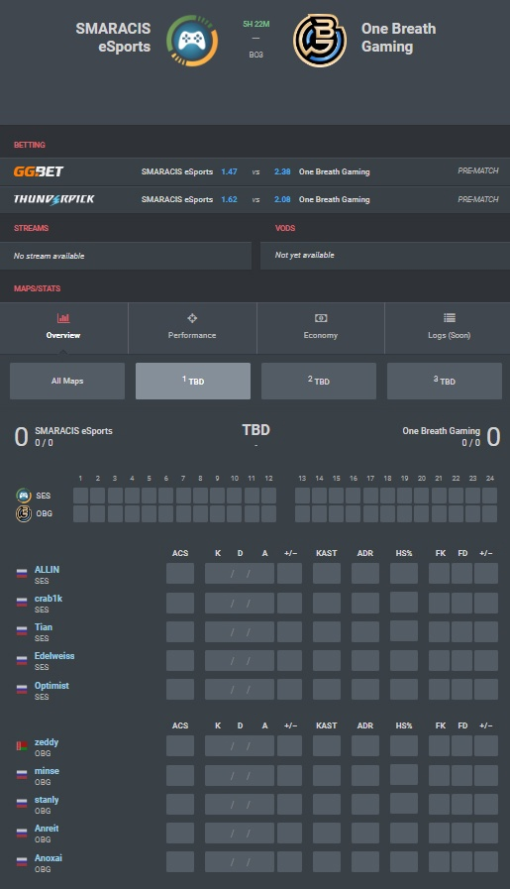Viewport: 510px width, 889px height.
Task: Click the Thunderpick bookmaker logo
Action: (x=53, y=199)
